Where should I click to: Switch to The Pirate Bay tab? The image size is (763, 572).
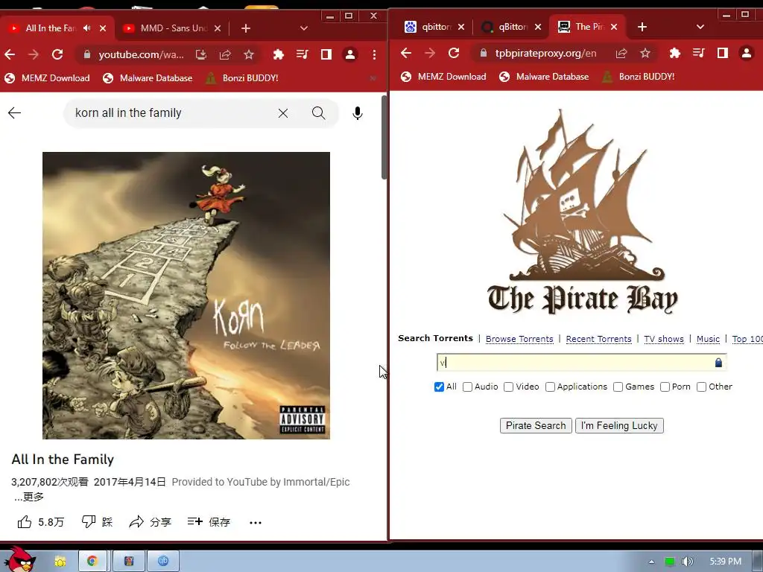coord(587,27)
